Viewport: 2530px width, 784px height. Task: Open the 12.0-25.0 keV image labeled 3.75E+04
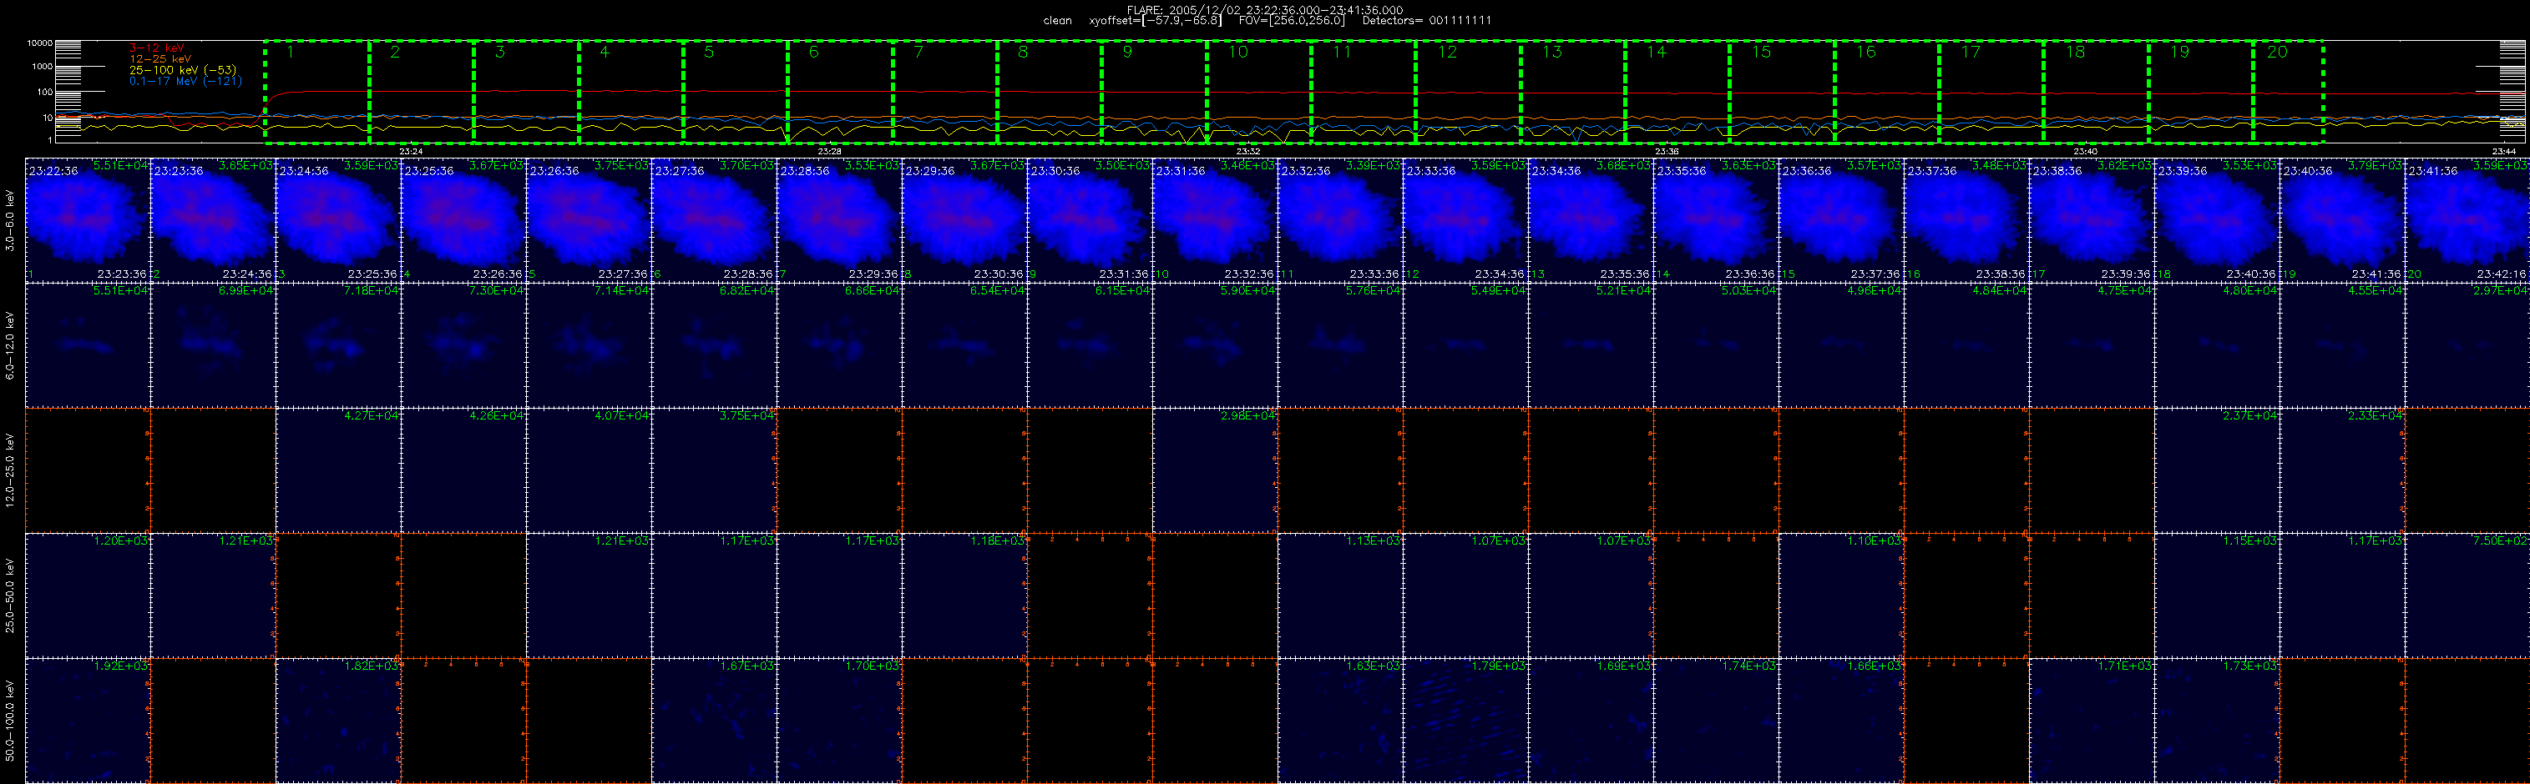coord(714,470)
